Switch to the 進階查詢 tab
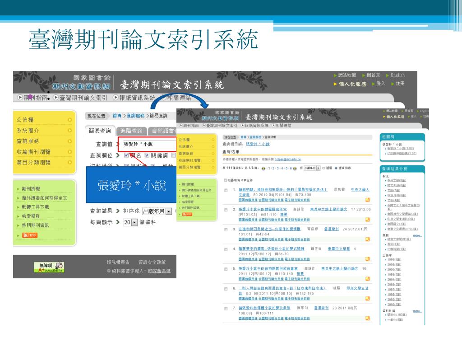Screen dimensions: 462x347 point(131,131)
